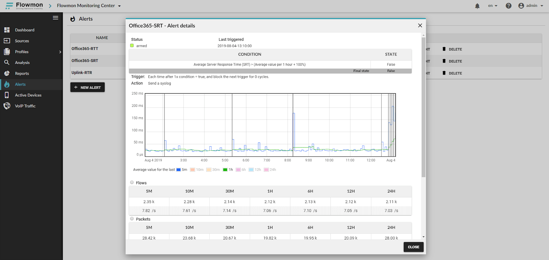Click the VoIP Traffic icon

(7, 106)
